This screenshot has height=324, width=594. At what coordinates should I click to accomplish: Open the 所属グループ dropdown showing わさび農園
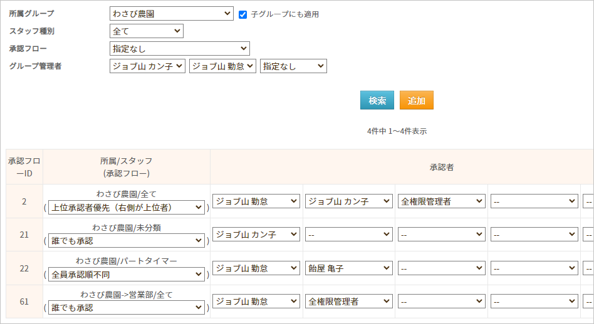coord(171,14)
